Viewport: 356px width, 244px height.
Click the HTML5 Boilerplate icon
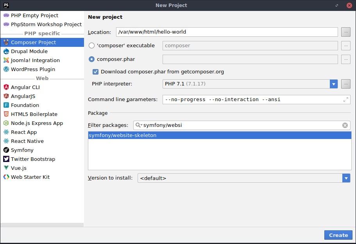click(x=6, y=114)
